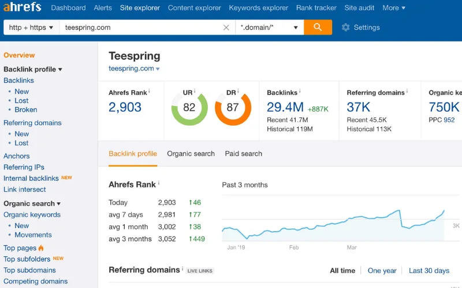Click the Organic keywords count 750K
The width and height of the screenshot is (462, 288).
[444, 107]
